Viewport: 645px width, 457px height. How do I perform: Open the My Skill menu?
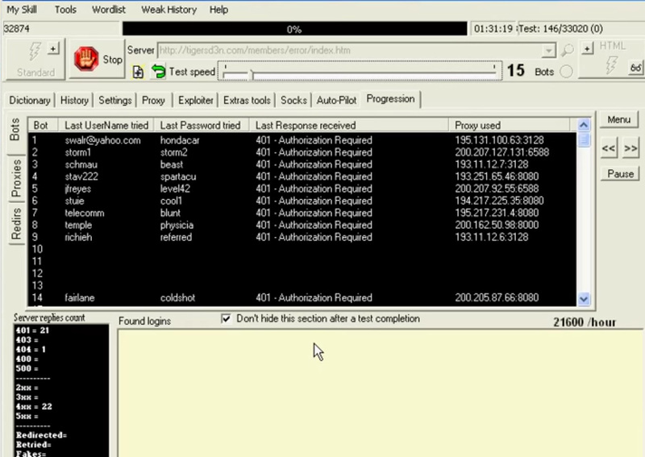[22, 10]
